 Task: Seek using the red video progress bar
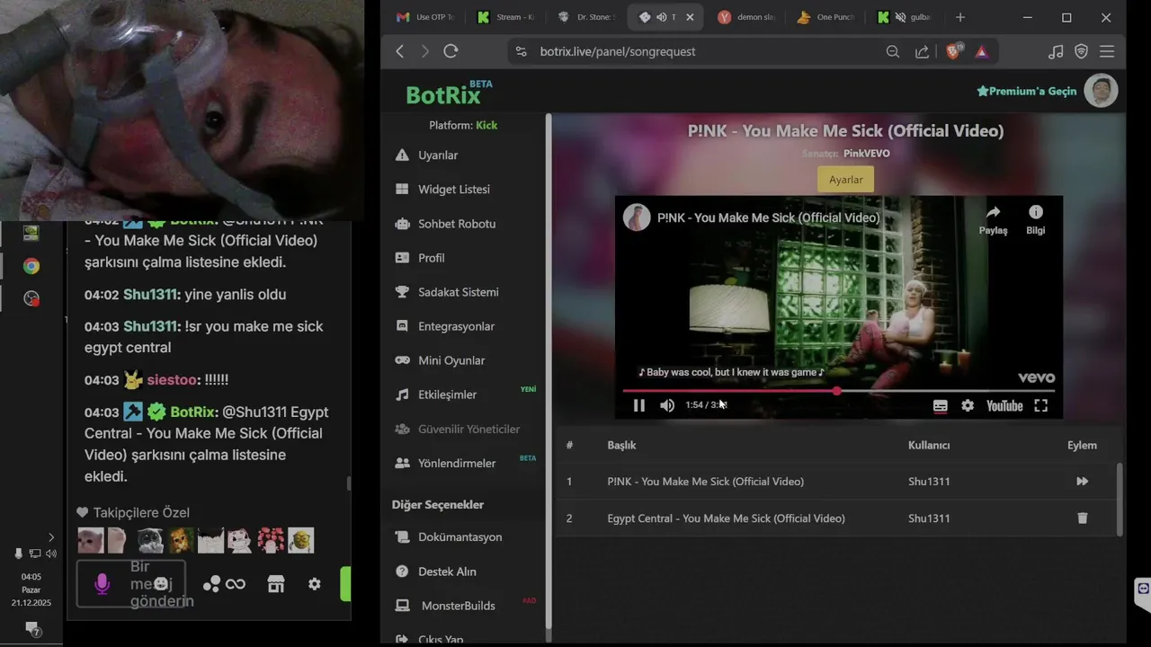(838, 391)
